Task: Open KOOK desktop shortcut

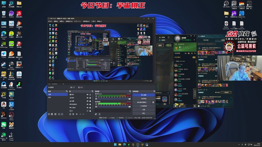Action: [x=11, y=44]
